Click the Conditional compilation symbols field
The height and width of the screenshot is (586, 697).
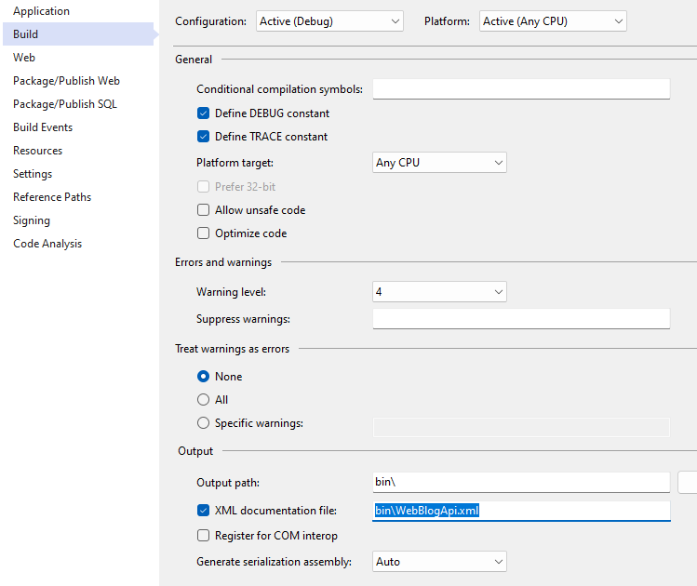tap(521, 89)
